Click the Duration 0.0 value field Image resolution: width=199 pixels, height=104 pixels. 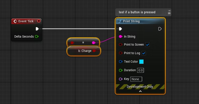click(x=140, y=70)
